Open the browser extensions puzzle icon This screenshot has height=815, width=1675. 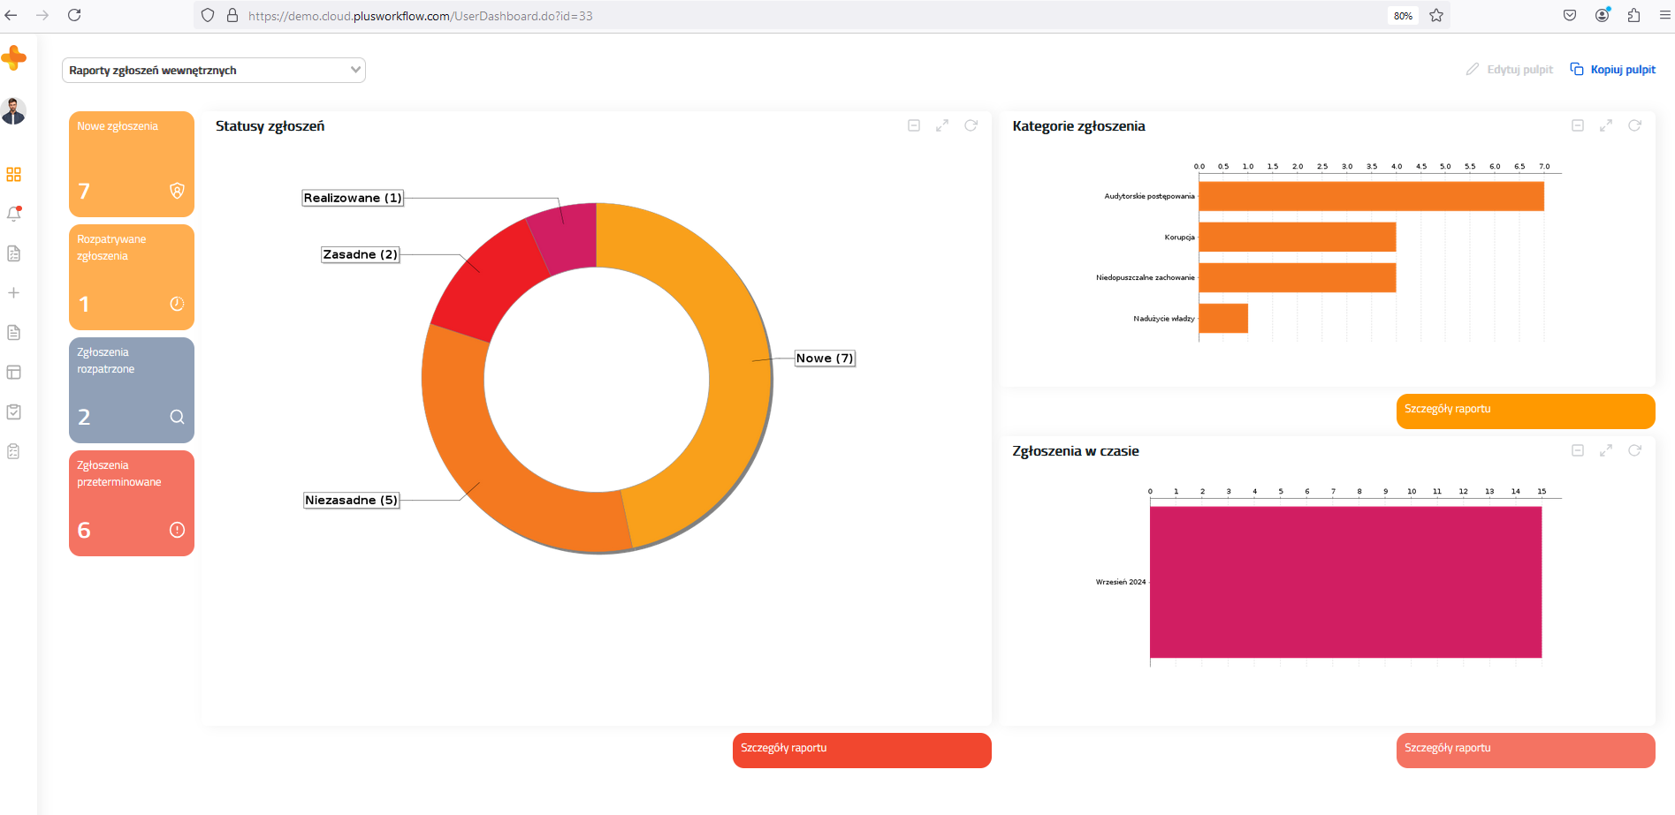[1633, 15]
